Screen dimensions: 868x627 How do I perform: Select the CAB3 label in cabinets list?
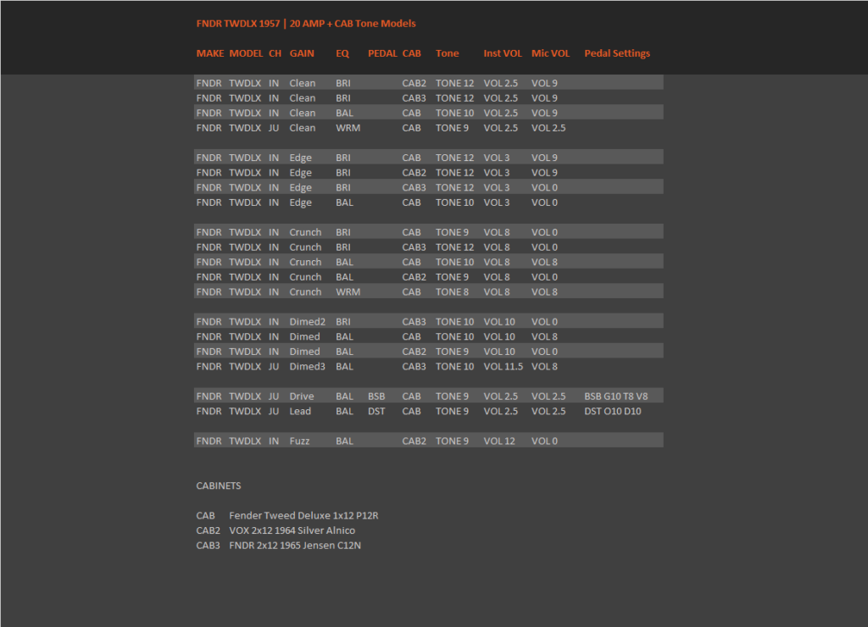[209, 546]
